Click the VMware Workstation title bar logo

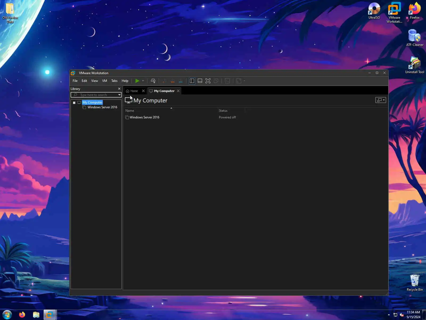(73, 73)
